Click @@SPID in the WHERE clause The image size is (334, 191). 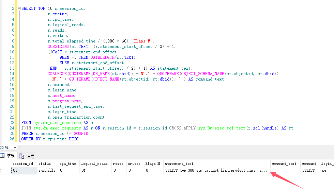(x=81, y=134)
